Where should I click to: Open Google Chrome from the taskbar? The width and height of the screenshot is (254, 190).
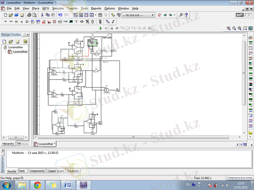37,185
